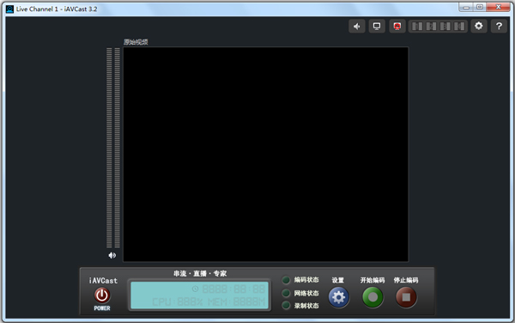Image resolution: width=515 pixels, height=323 pixels.
Task: Click the audio speaker toolbar button
Action: point(357,27)
